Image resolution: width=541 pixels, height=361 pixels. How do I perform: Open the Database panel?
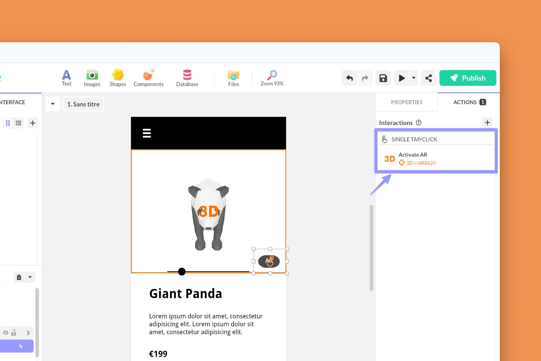coord(187,77)
